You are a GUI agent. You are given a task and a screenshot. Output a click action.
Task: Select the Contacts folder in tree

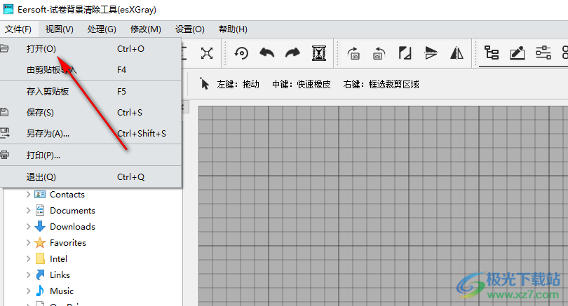[x=67, y=195]
